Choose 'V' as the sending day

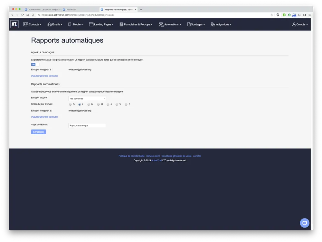click(x=117, y=104)
